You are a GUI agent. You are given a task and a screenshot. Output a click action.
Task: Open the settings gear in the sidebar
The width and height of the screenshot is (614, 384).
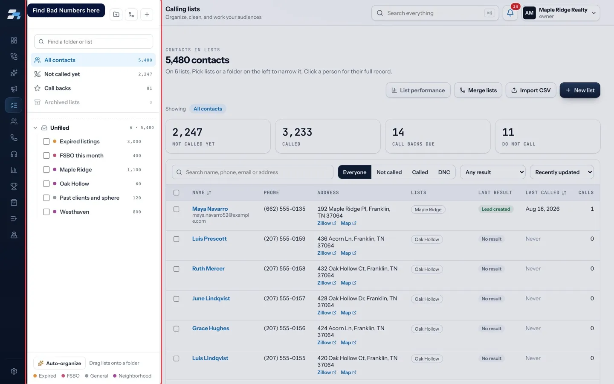[x=14, y=371]
